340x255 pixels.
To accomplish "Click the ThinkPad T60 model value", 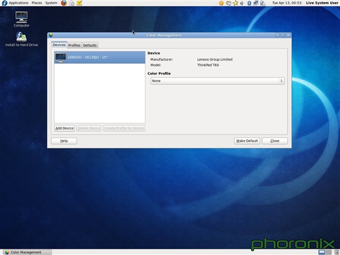I will tap(208, 65).
